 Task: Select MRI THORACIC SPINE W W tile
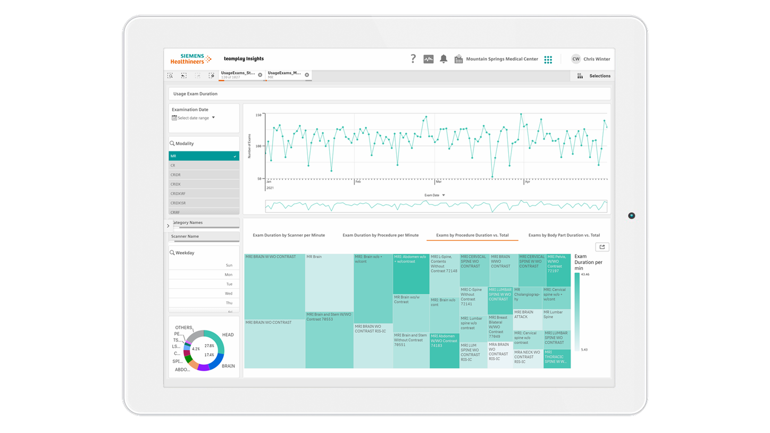tap(557, 359)
